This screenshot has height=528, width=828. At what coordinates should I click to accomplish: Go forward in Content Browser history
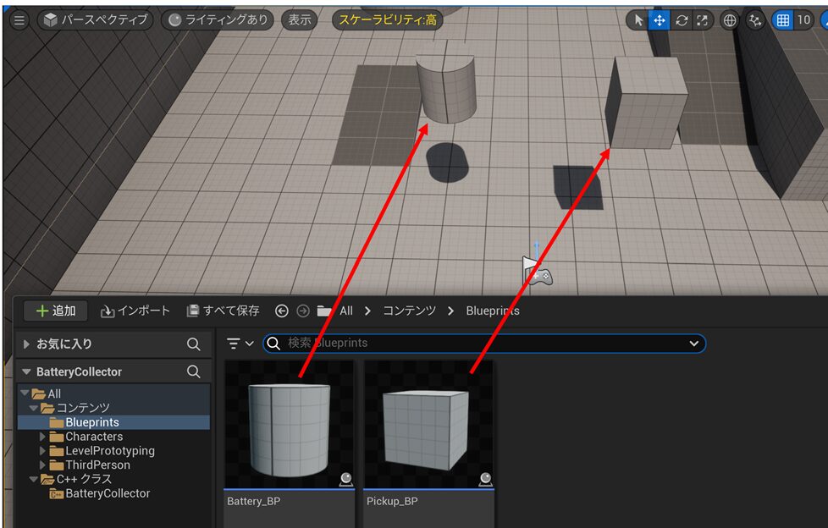click(x=303, y=311)
